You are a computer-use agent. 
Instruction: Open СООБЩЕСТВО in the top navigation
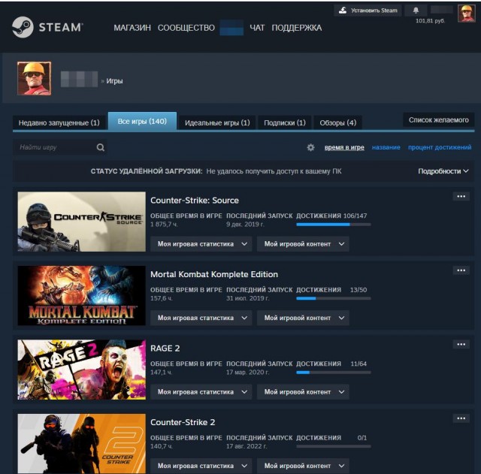pos(186,28)
